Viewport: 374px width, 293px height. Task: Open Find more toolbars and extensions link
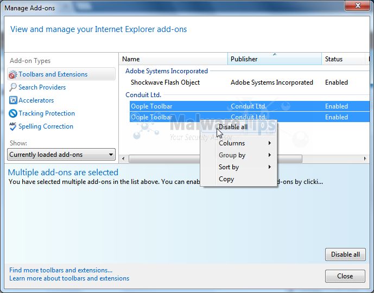pyautogui.click(x=61, y=270)
